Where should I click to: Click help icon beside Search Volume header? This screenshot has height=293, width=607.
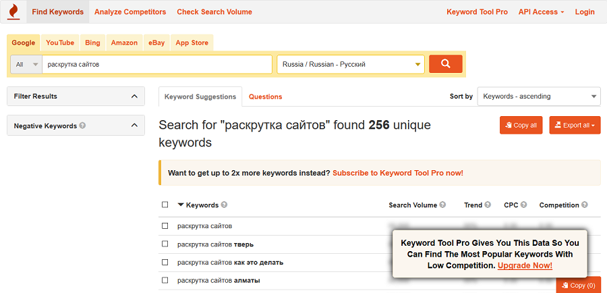click(x=442, y=205)
